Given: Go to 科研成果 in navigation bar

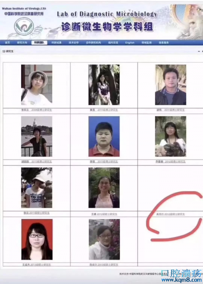Looking at the screenshot, I should click(x=56, y=42).
